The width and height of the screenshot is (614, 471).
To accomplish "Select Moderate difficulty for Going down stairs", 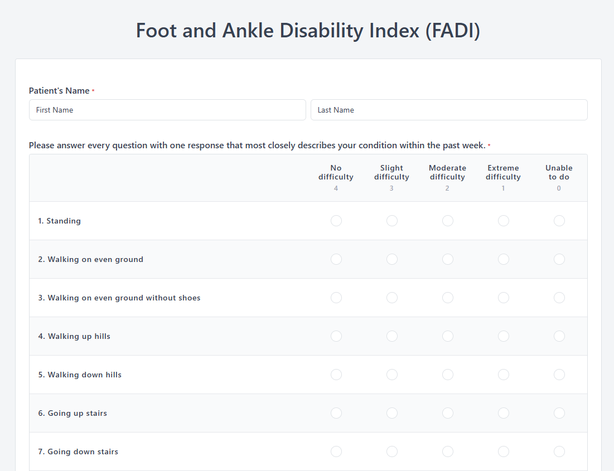I will [x=448, y=451].
